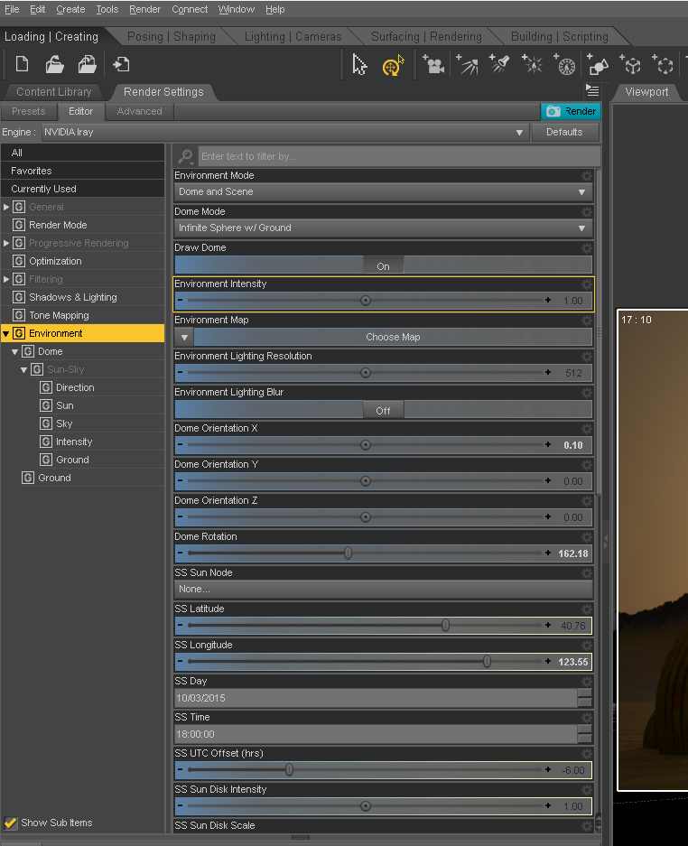Click the Defaults button

pos(564,132)
